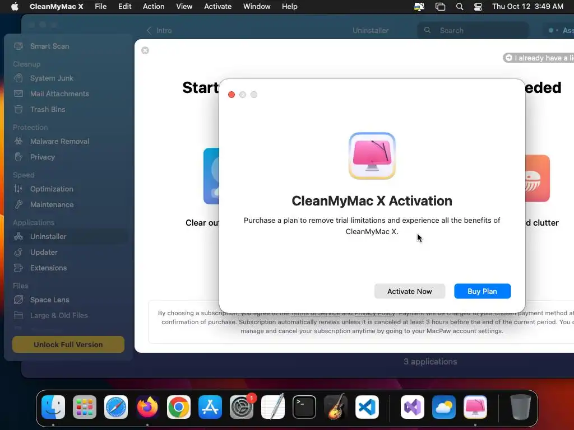Close the purchase plans panel
The image size is (574, 430).
145,50
